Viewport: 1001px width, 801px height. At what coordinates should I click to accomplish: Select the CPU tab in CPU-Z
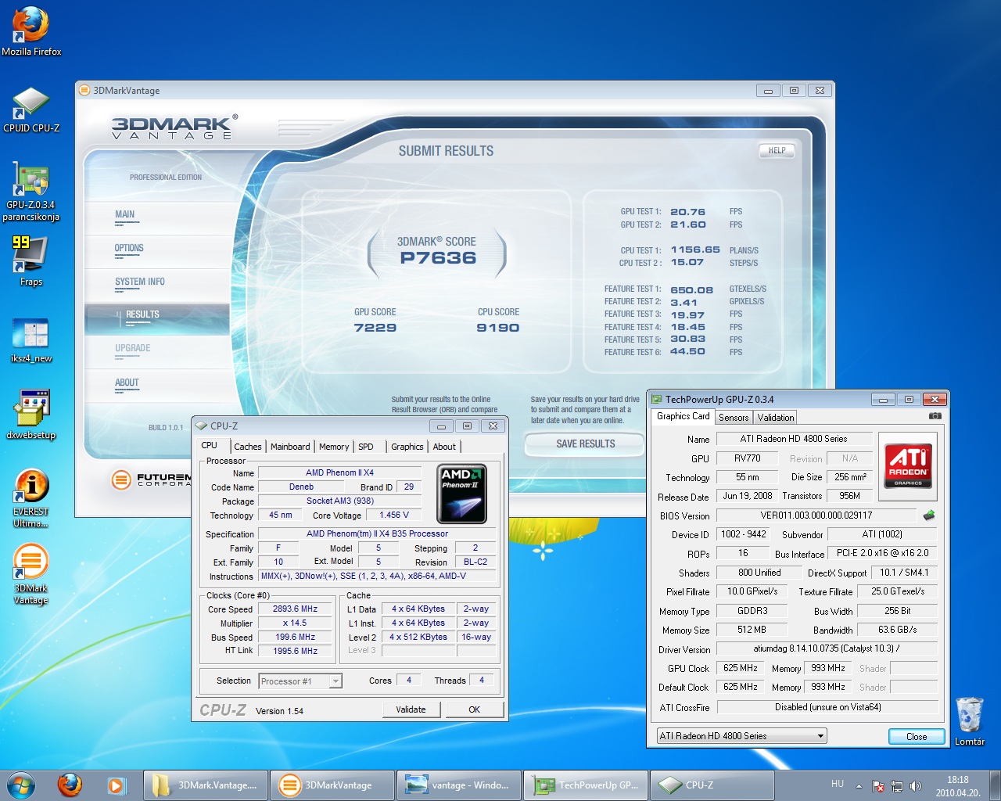(210, 445)
